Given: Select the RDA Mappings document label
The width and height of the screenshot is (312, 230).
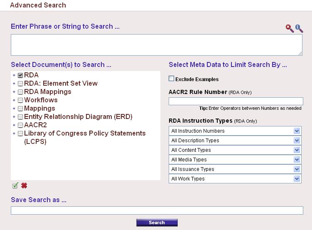Looking at the screenshot, I should [47, 92].
